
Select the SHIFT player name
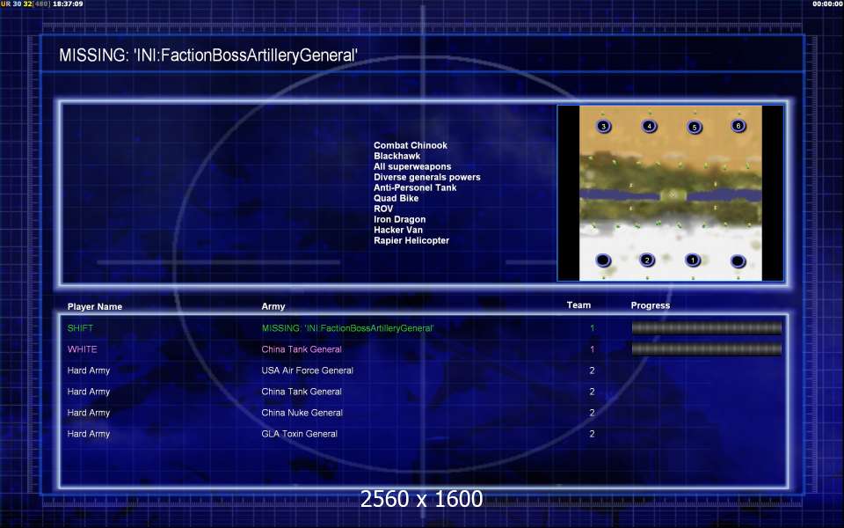click(x=80, y=328)
